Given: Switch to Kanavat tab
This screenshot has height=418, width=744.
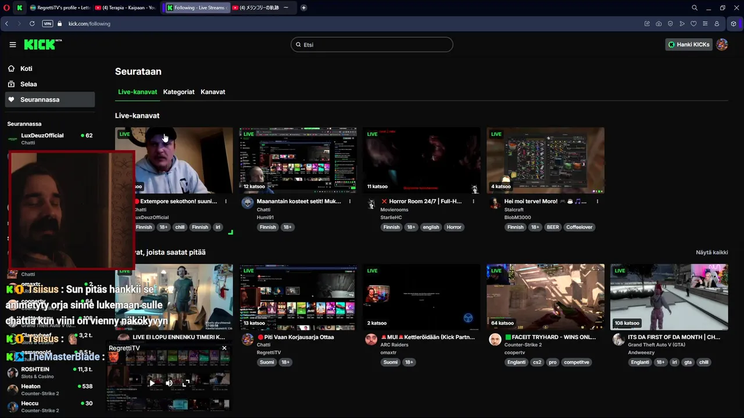Looking at the screenshot, I should 213,92.
